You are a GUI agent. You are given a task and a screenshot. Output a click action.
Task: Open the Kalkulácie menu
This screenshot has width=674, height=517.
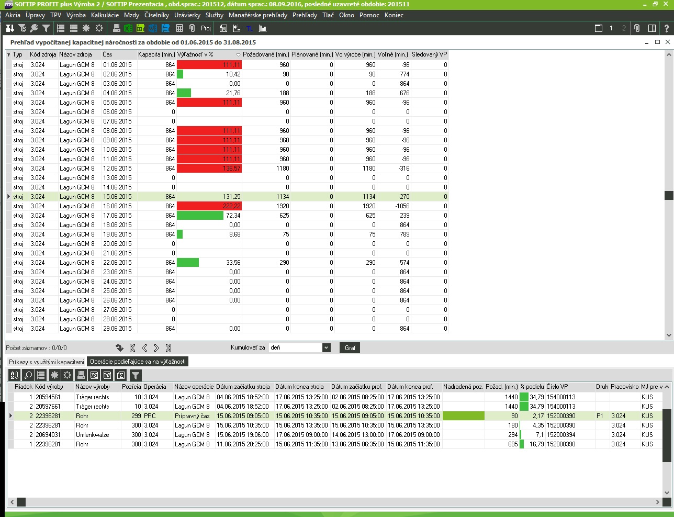pyautogui.click(x=105, y=15)
